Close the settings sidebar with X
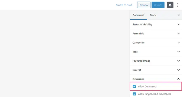This screenshot has height=97, width=182. [178, 15]
